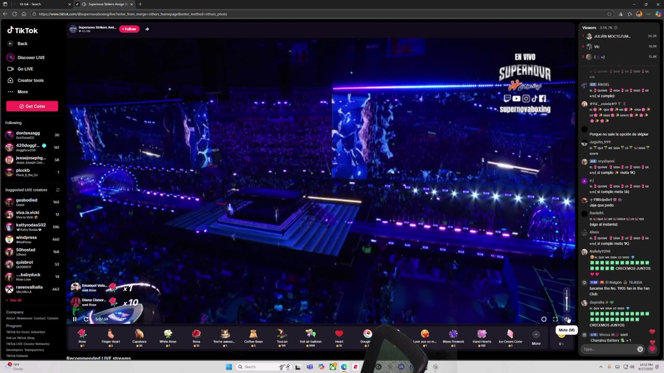The image size is (664, 373).
Task: Enter fullscreen mode on the video
Action: coord(555,319)
